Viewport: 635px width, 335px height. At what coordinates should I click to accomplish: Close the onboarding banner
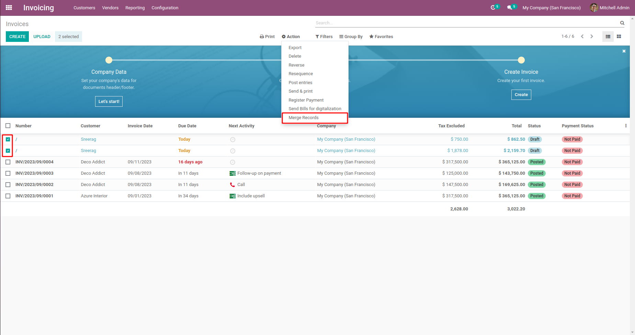click(624, 51)
